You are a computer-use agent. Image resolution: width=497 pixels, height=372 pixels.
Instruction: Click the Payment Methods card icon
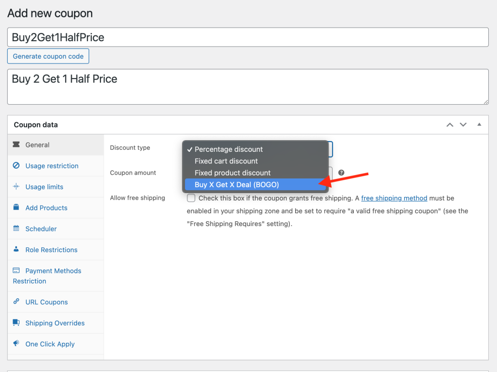coord(16,270)
